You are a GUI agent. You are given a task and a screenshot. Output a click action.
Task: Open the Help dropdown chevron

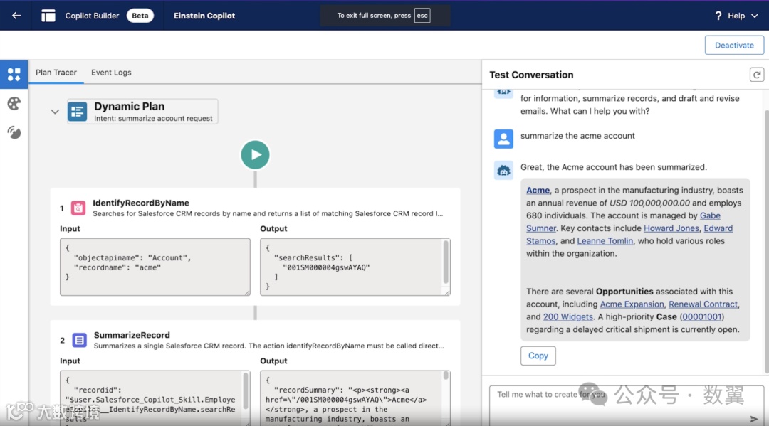(x=755, y=16)
